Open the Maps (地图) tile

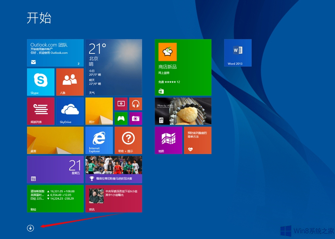pos(169,140)
